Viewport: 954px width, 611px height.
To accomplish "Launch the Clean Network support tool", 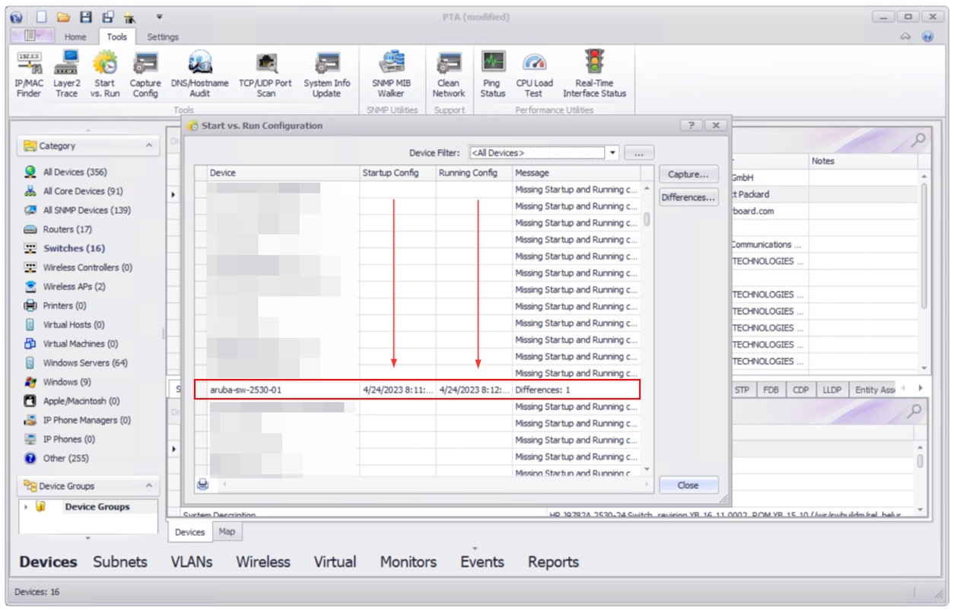I will pos(448,72).
